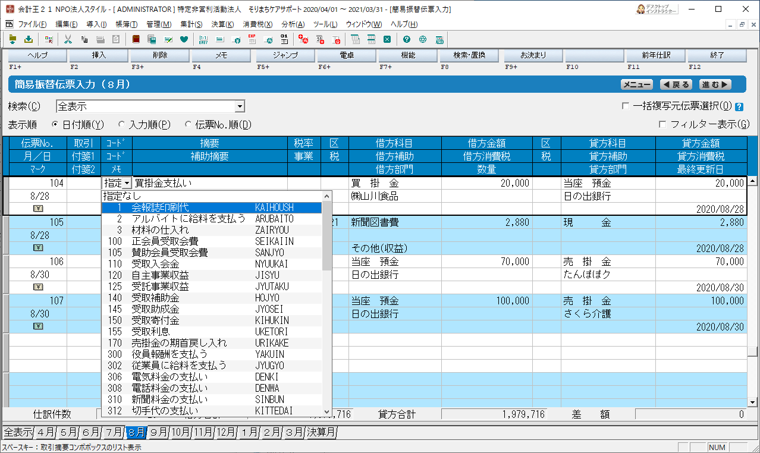Screen dimensions: 760x453
Task: Toggle the フィルター表示 checkbox
Action: click(662, 124)
